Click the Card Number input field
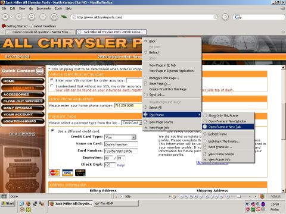This screenshot has width=286, height=214. pos(121,152)
